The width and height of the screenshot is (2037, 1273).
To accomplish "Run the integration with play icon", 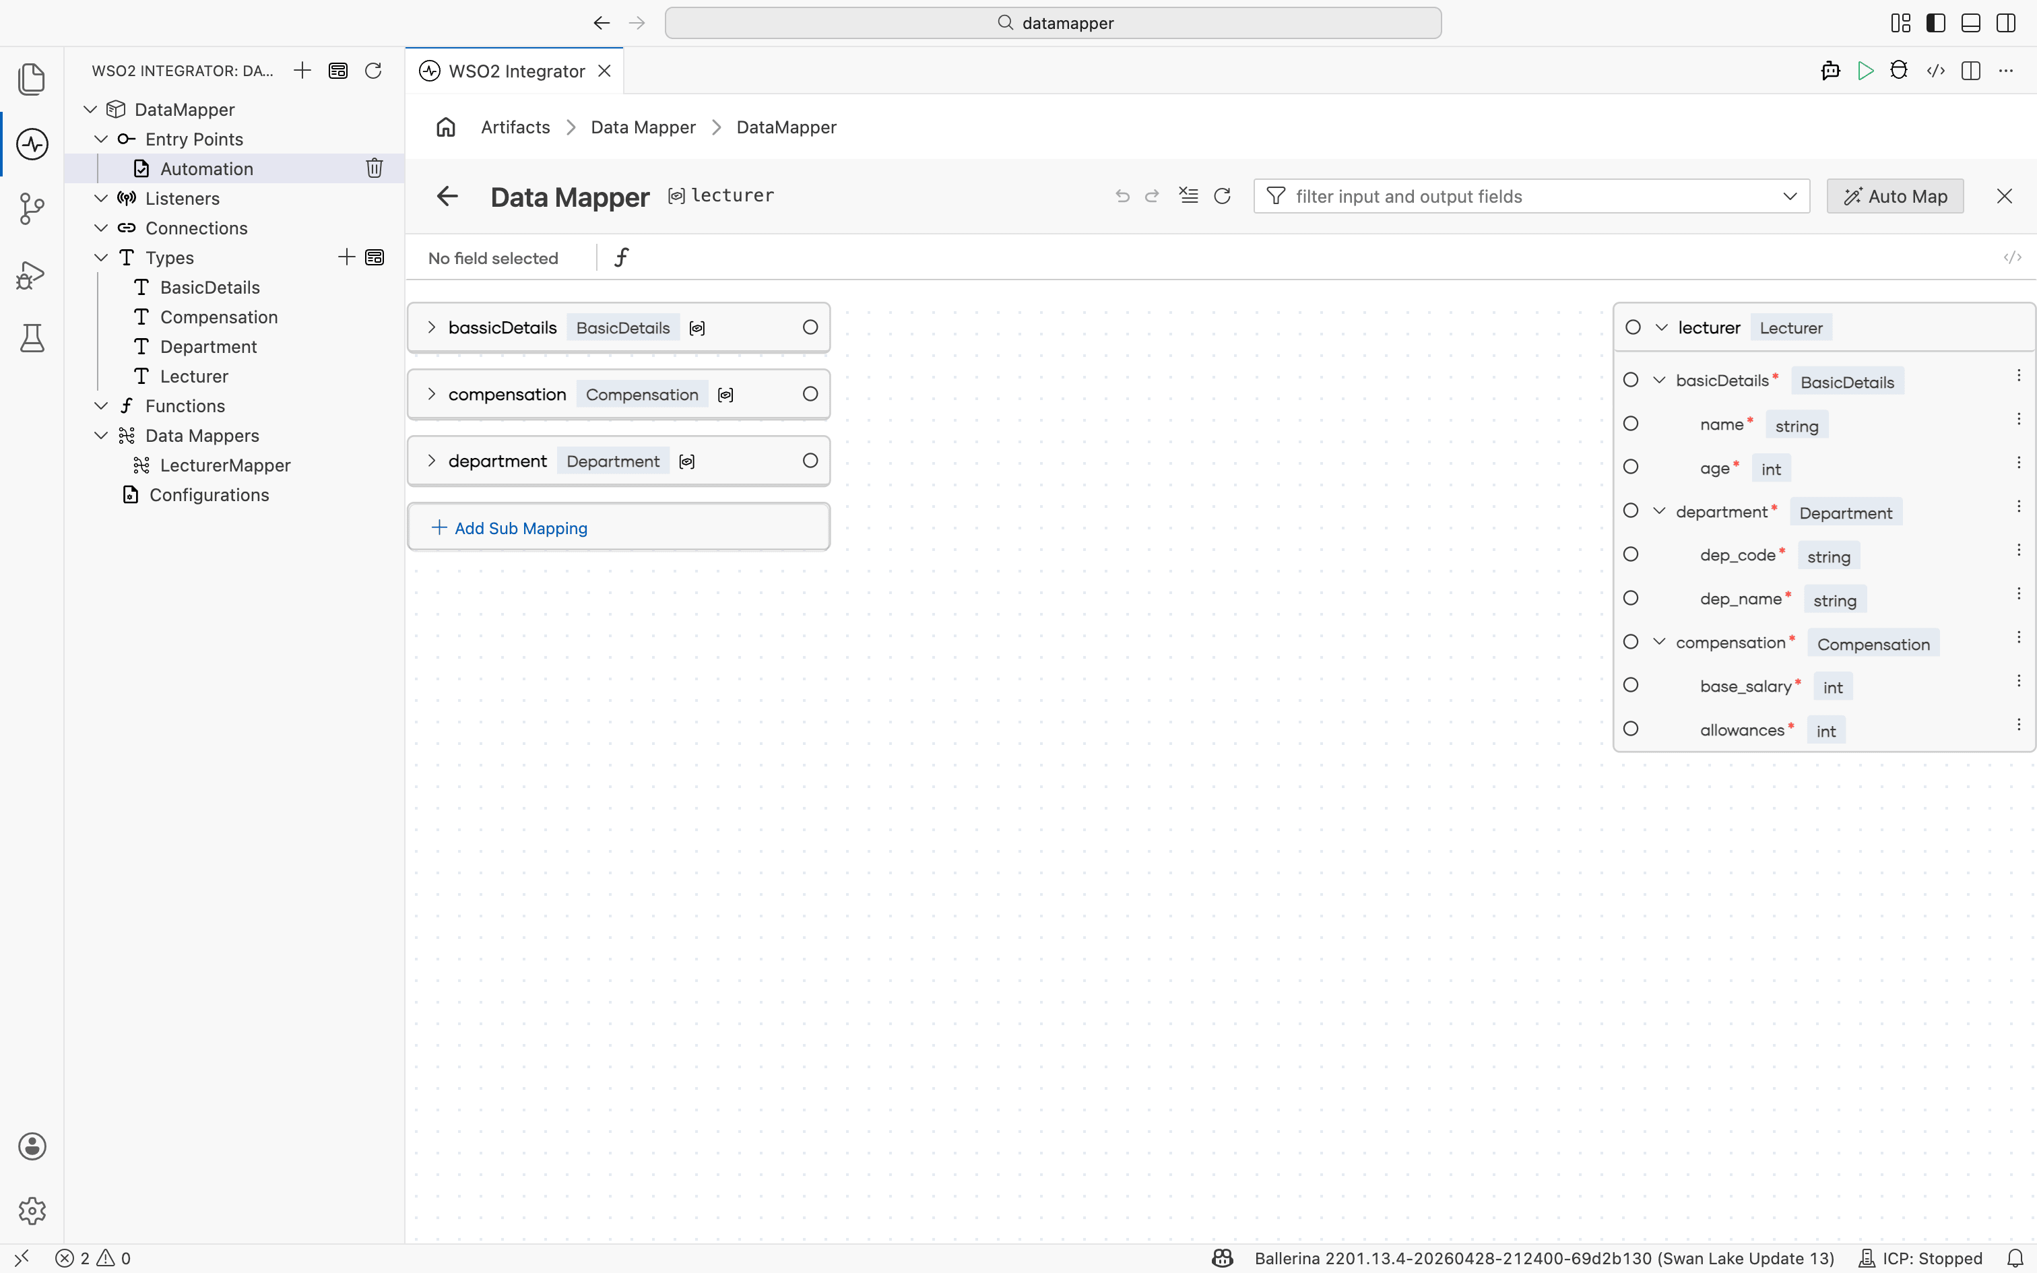I will pos(1865,71).
